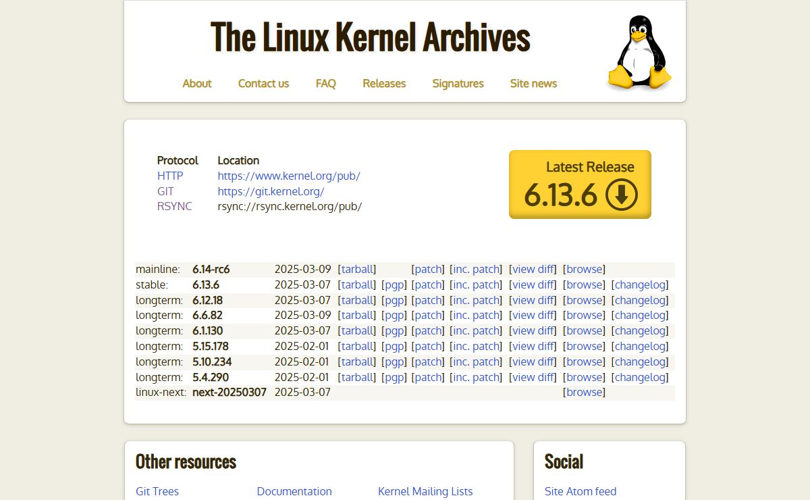Open patch for stable 6.13.6

point(428,284)
